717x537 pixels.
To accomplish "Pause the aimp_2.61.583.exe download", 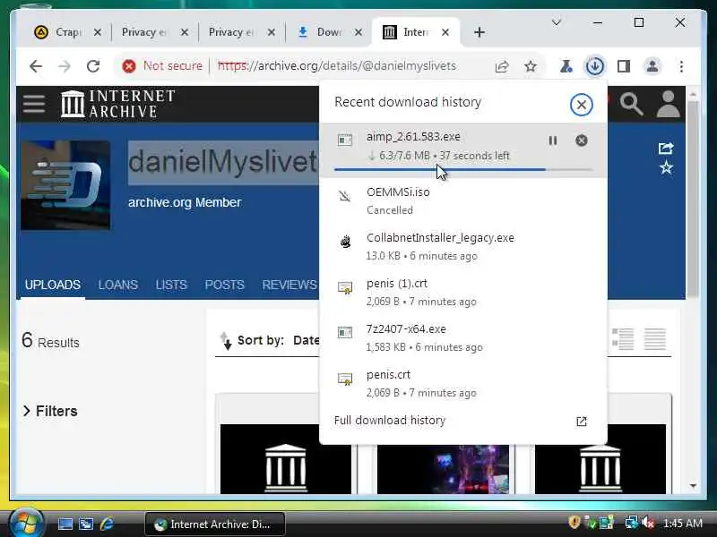I will click(553, 141).
